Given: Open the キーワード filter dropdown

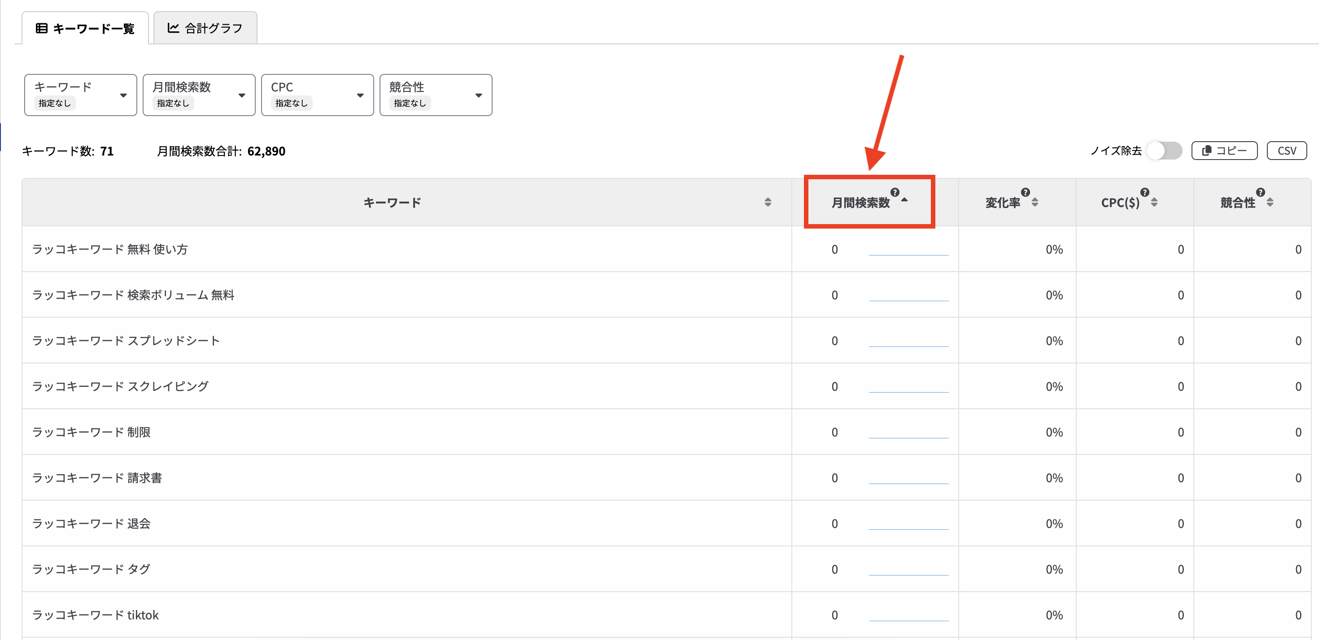Looking at the screenshot, I should pyautogui.click(x=80, y=95).
